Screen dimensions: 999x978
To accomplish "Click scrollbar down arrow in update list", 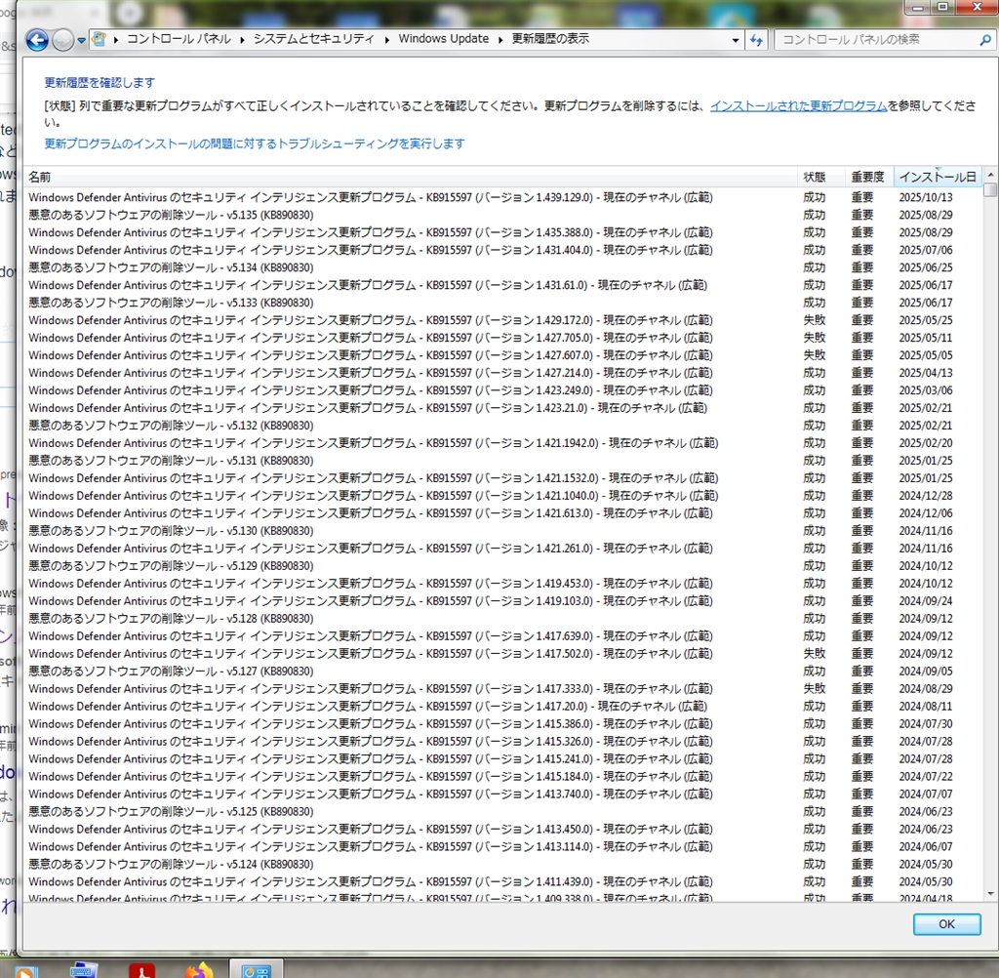I will click(x=990, y=894).
